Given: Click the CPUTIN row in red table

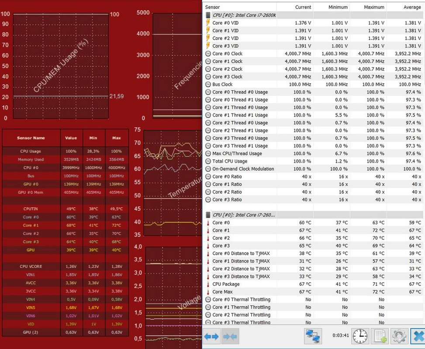Looking at the screenshot, I should click(66, 209).
